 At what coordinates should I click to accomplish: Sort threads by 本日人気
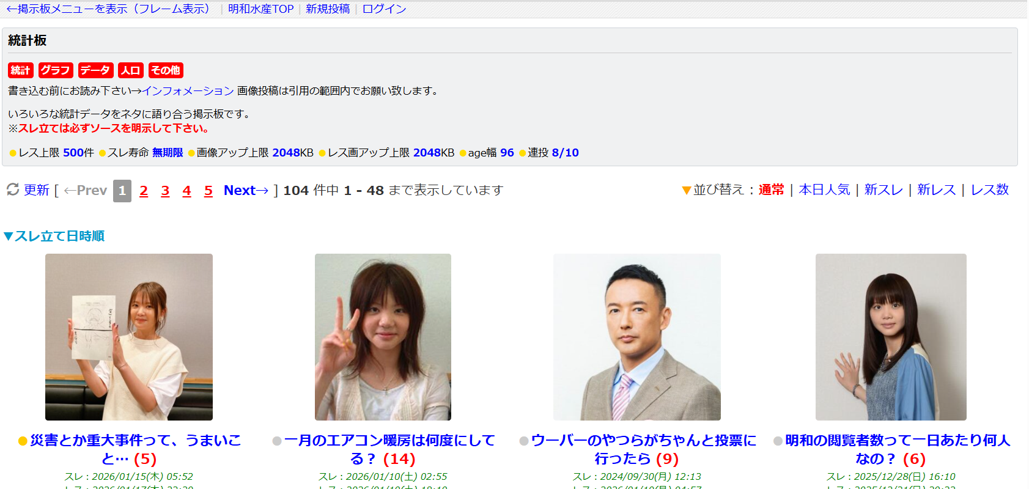(x=824, y=190)
